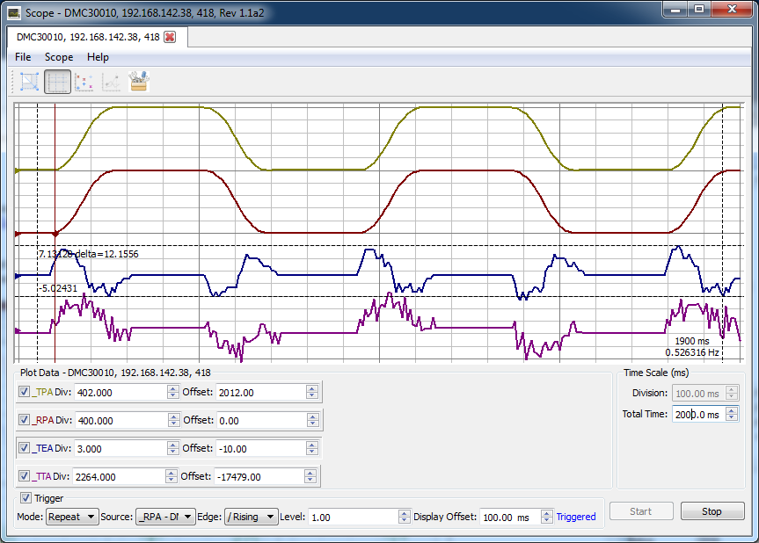
Task: Increase the _TPA Offset with the up arrow
Action: click(x=311, y=388)
